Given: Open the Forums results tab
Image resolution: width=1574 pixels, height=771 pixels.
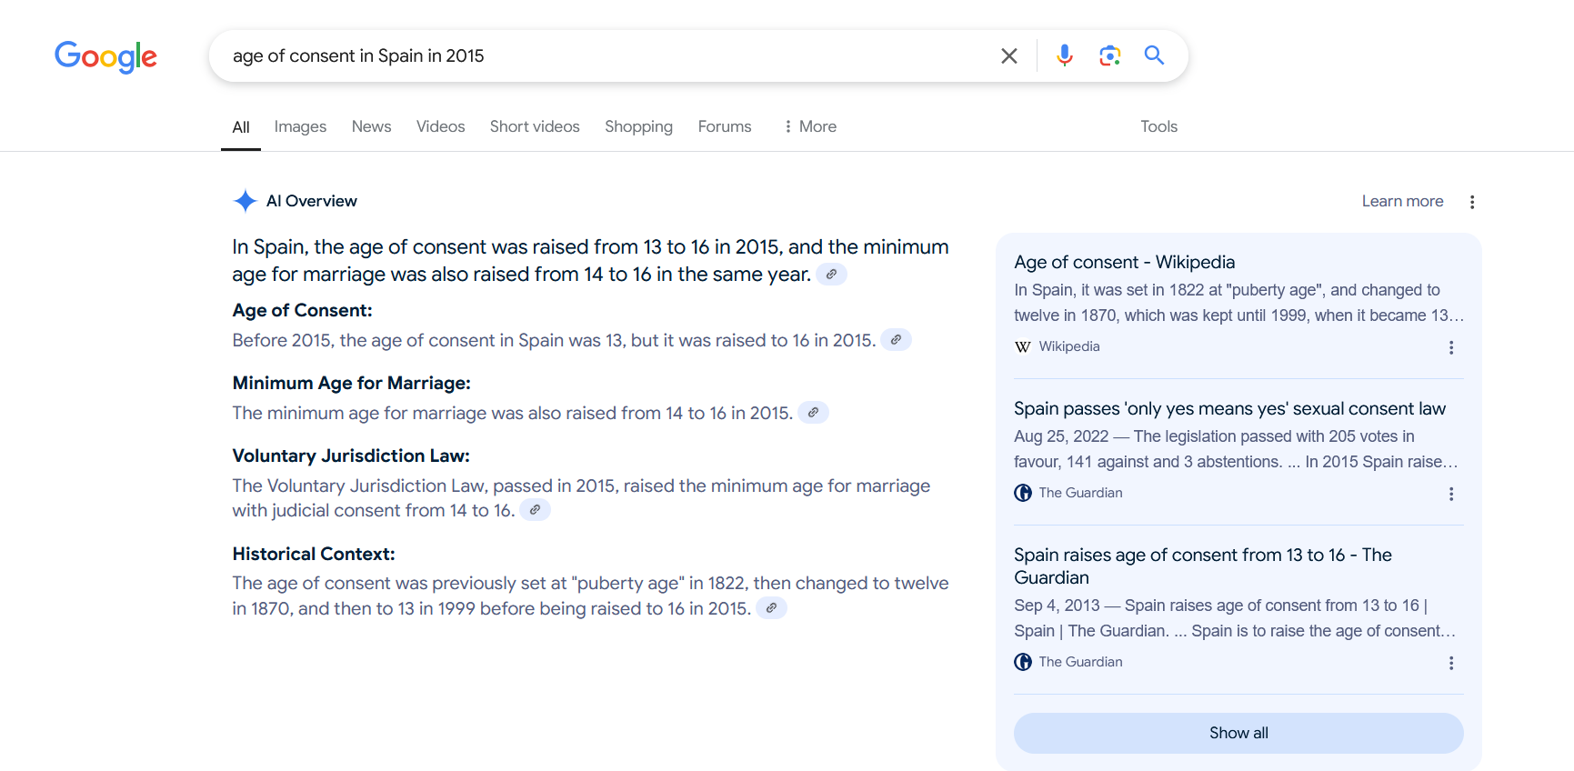Looking at the screenshot, I should point(724,126).
